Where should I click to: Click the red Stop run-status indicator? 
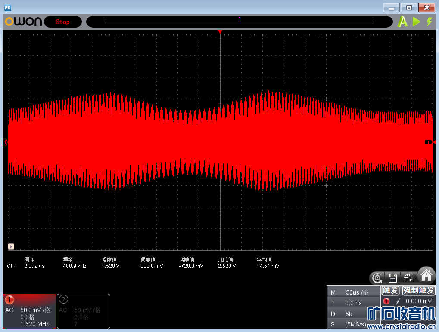62,22
